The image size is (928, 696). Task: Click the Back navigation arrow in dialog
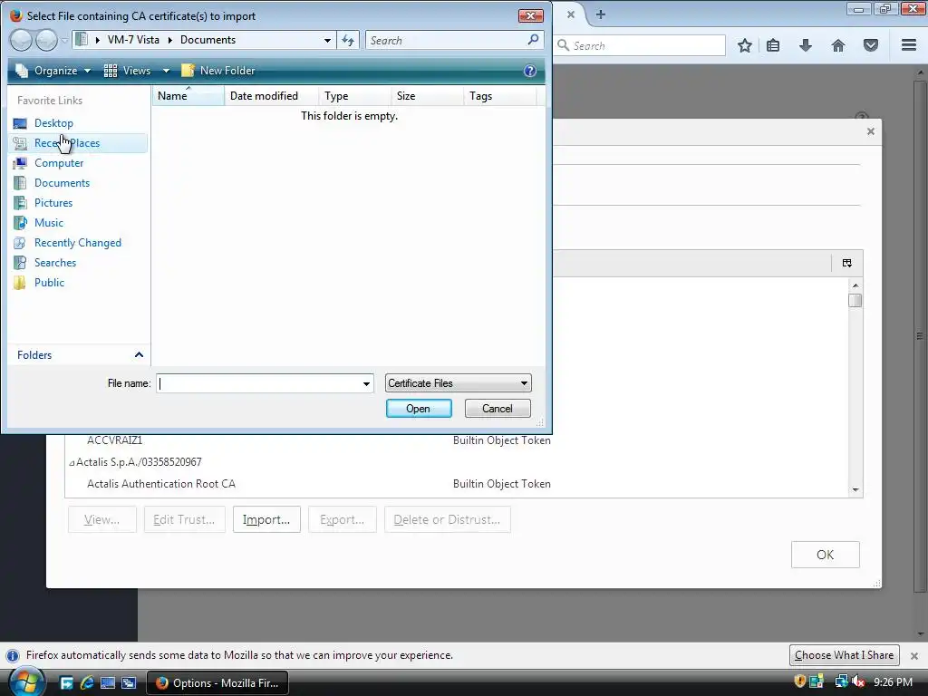tap(21, 40)
